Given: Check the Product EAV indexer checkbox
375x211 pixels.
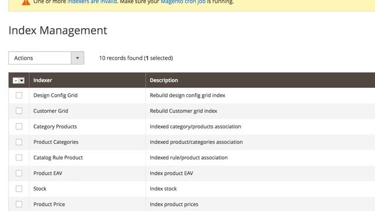Looking at the screenshot, I should [x=19, y=173].
